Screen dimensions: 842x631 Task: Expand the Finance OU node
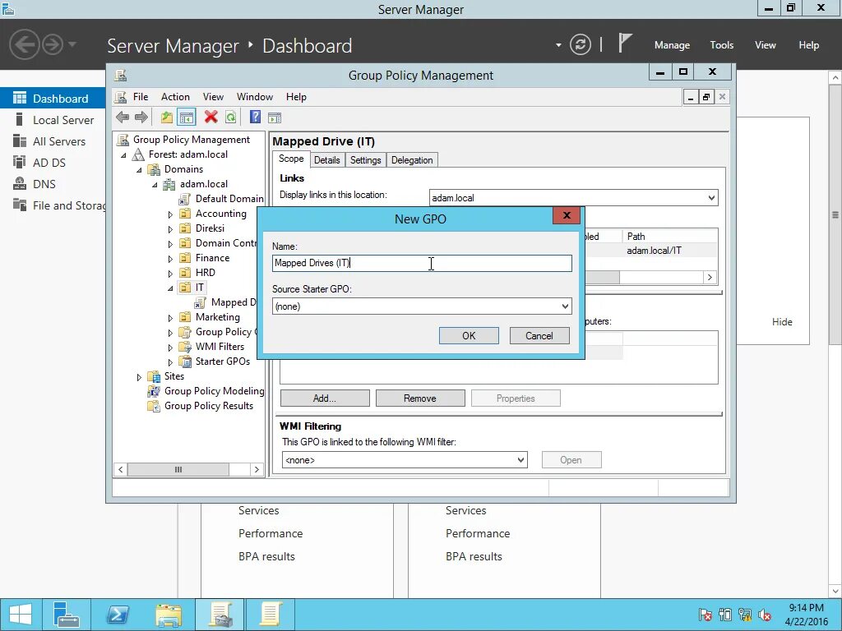click(x=170, y=259)
